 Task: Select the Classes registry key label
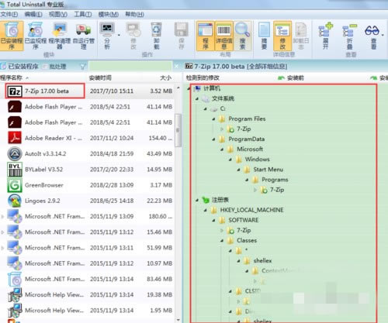pyautogui.click(x=247, y=240)
